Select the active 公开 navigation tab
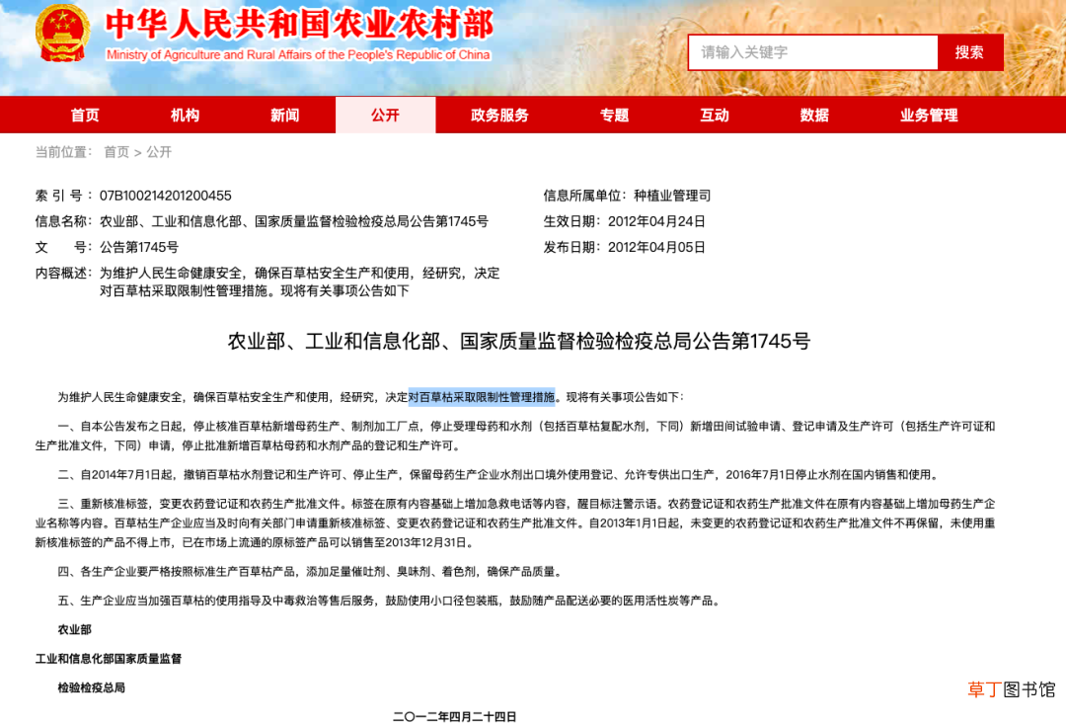1066x724 pixels. [x=386, y=115]
